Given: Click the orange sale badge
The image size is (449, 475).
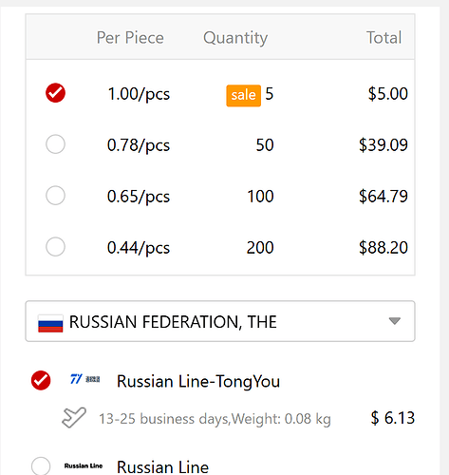Looking at the screenshot, I should [x=243, y=95].
